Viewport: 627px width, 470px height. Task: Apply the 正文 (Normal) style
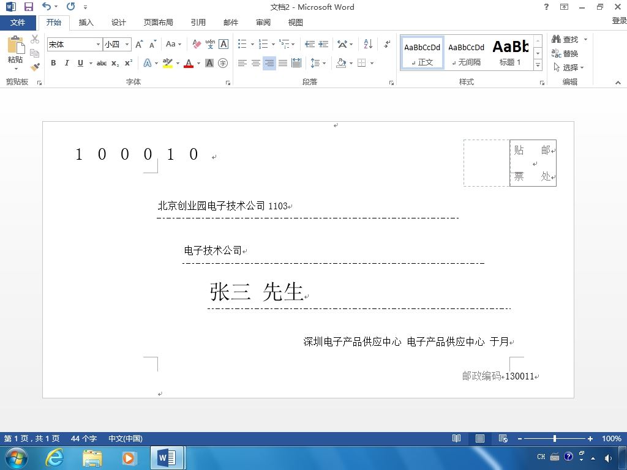[422, 53]
